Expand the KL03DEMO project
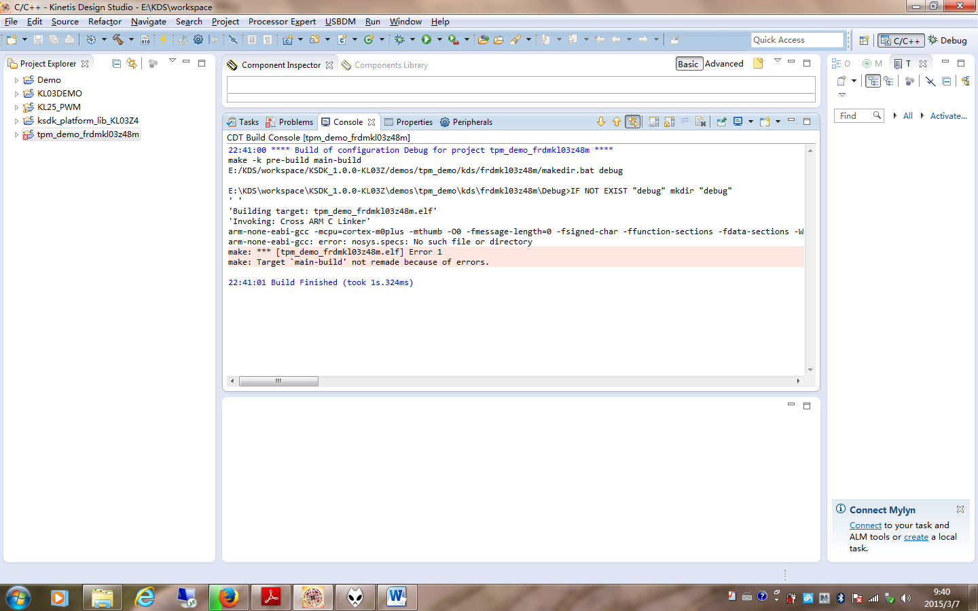The width and height of the screenshot is (978, 611). coord(16,94)
